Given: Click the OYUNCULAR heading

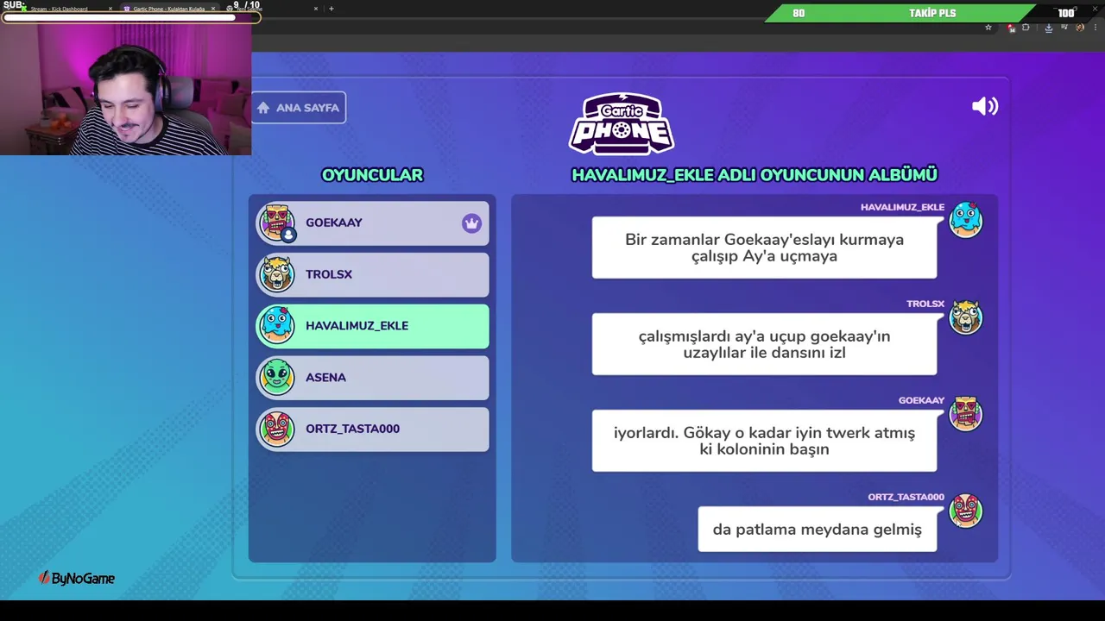Looking at the screenshot, I should (372, 175).
